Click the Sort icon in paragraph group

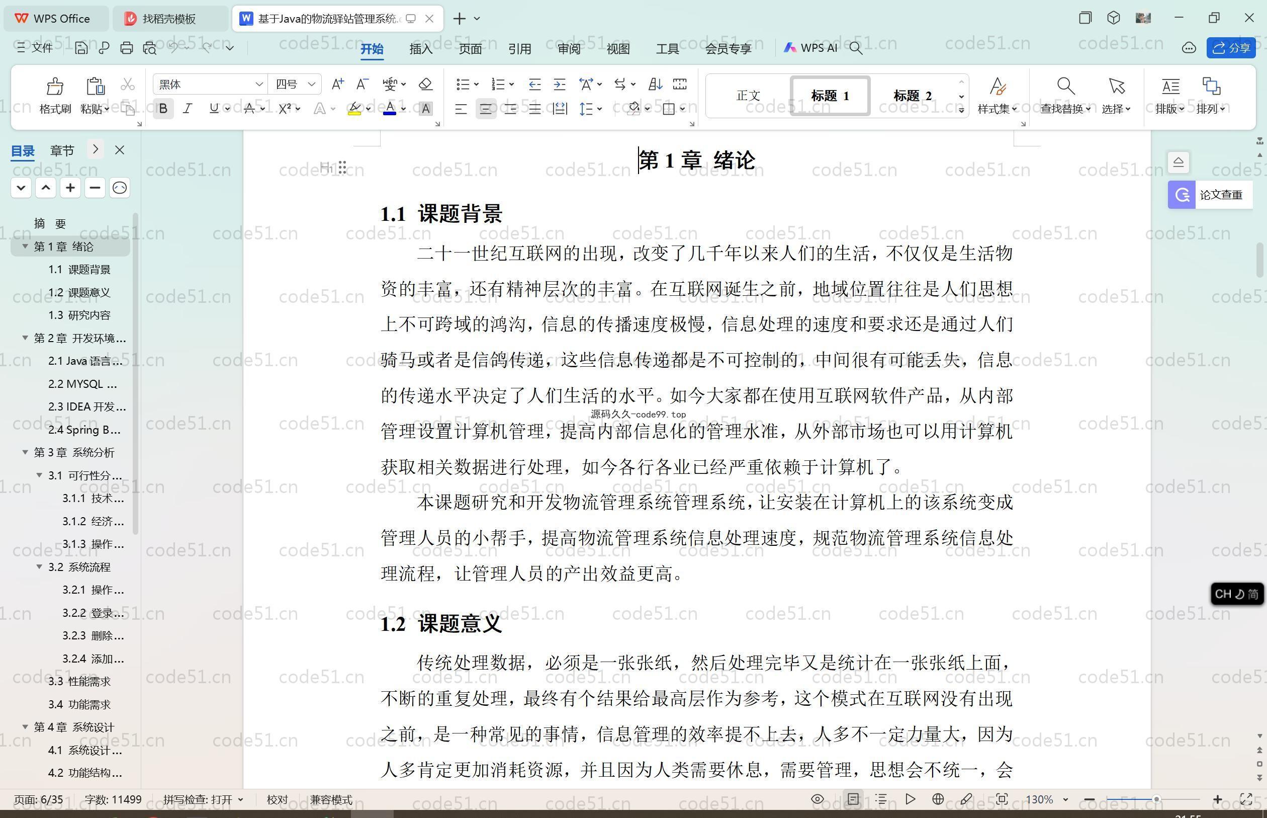(x=655, y=84)
